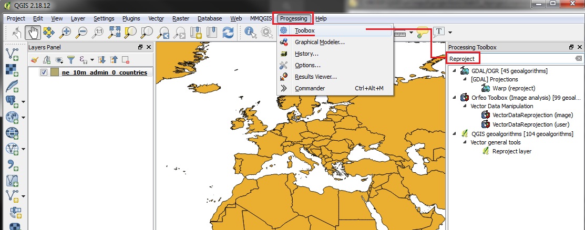Click the Zoom In magnifier tool
Viewport: 585px width, 230px height.
66,33
